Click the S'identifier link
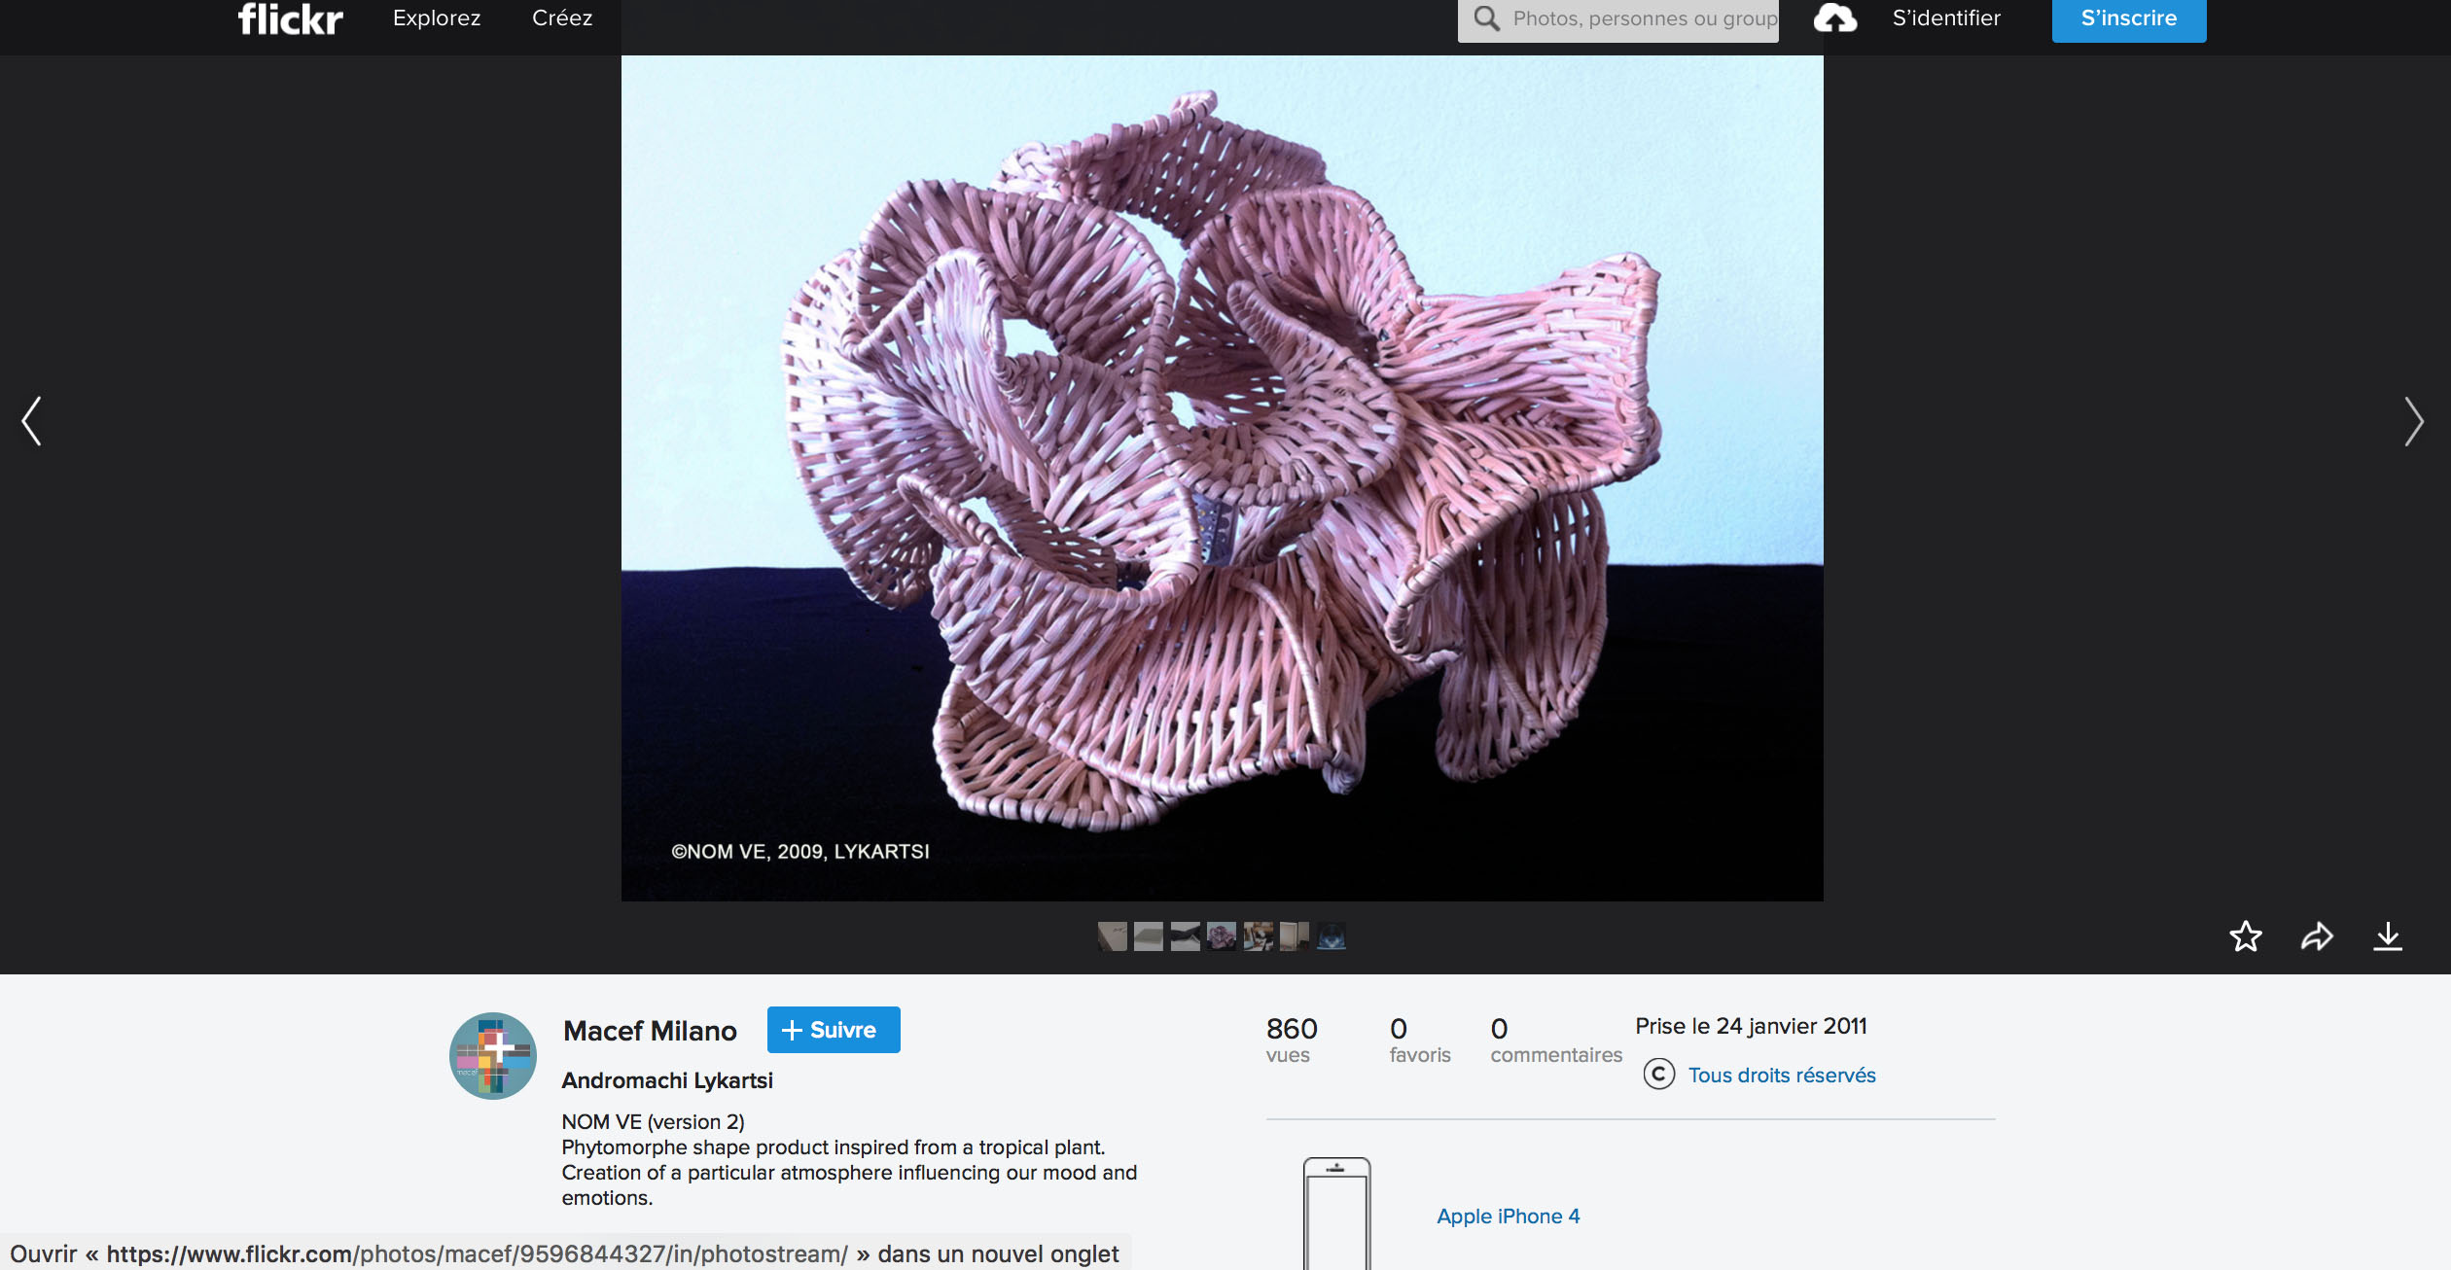The image size is (2451, 1270). [1946, 18]
